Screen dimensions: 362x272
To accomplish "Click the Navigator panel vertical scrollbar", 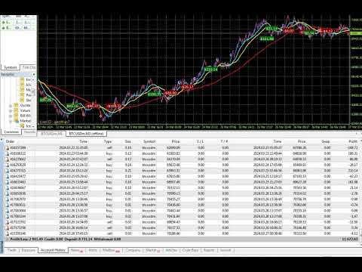I will [x=34, y=102].
